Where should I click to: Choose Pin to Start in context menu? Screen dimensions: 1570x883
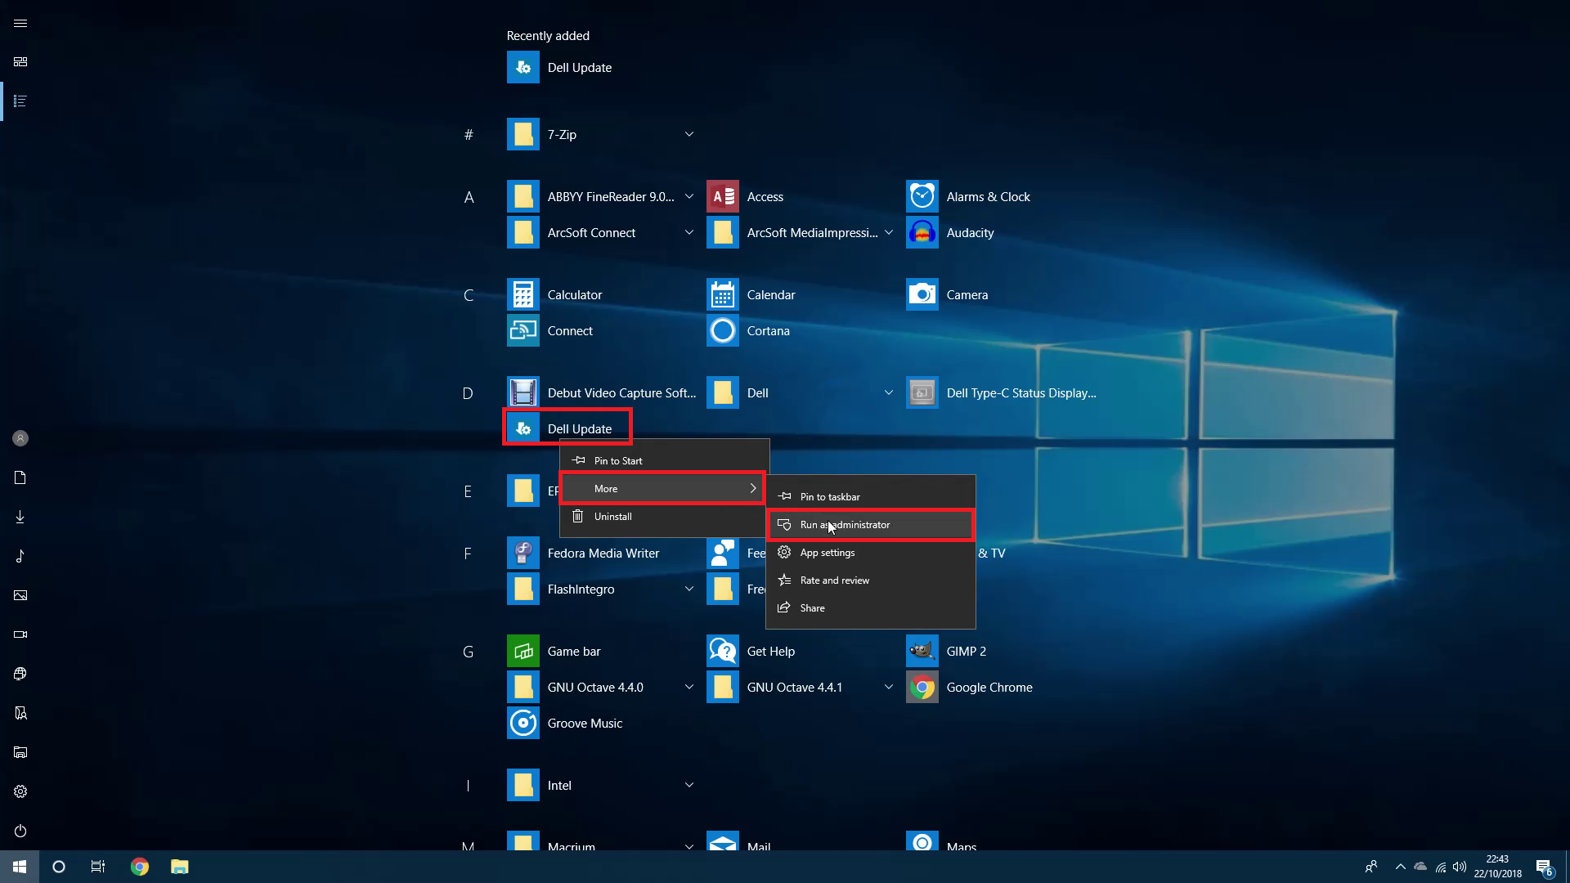[x=664, y=460]
